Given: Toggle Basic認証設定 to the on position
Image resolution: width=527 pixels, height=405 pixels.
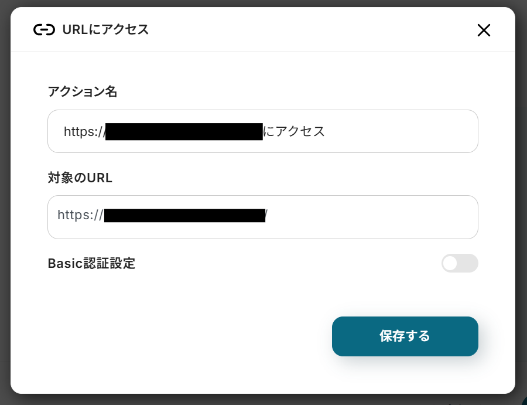Looking at the screenshot, I should pos(460,263).
